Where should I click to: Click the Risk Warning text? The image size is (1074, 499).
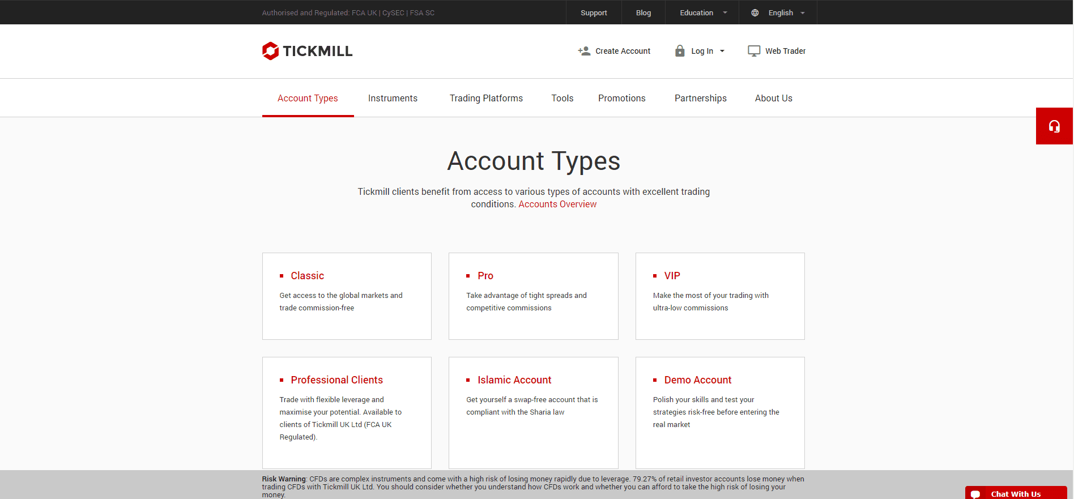(x=533, y=487)
